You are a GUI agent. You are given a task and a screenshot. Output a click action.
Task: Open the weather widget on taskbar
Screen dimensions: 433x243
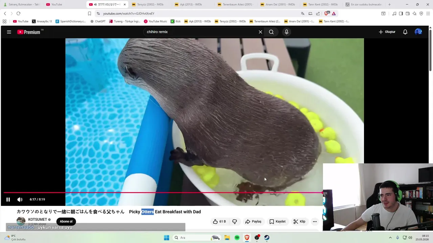click(15, 238)
